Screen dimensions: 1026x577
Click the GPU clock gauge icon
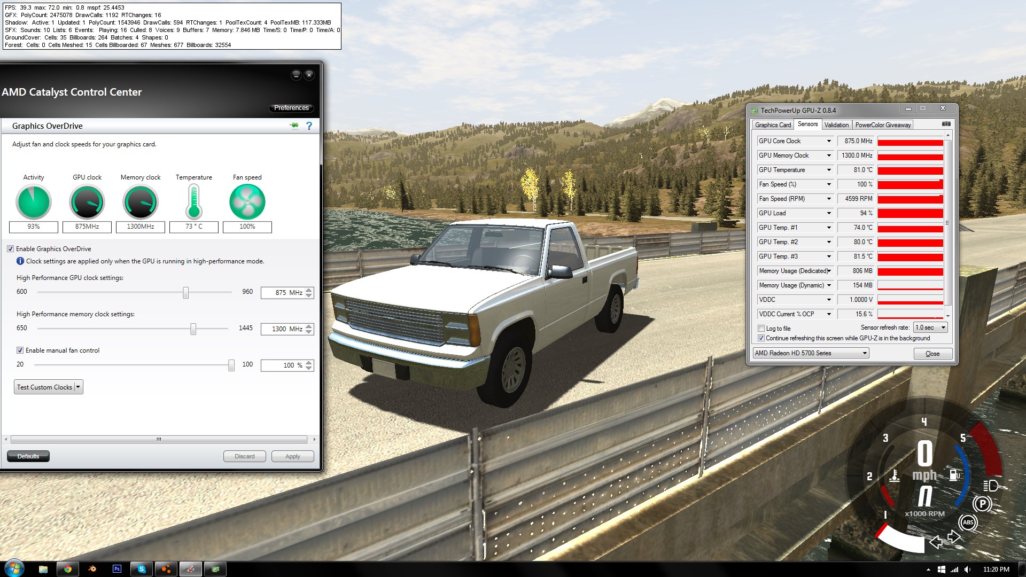tap(87, 202)
